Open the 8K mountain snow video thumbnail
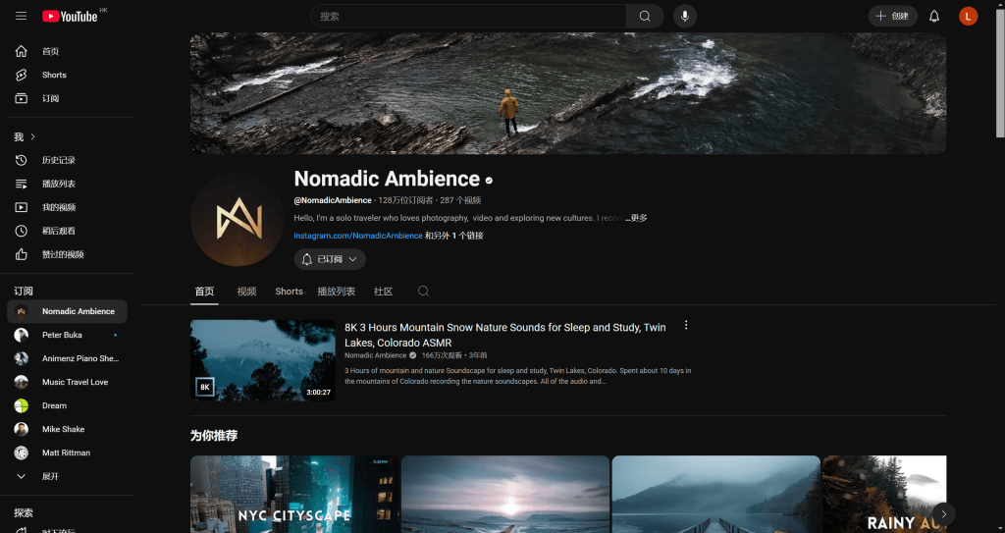 click(262, 359)
